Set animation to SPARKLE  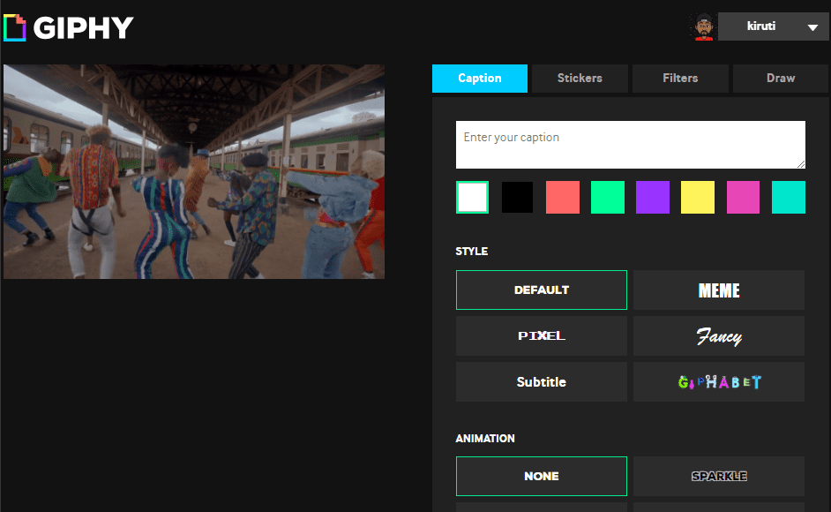[x=719, y=477]
